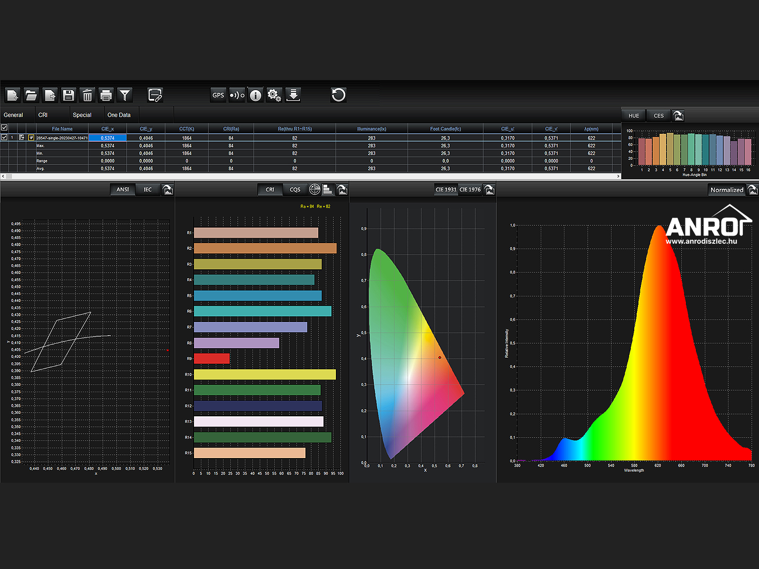Image resolution: width=759 pixels, height=569 pixels.
Task: Export the CIE diagram as image
Action: pos(490,190)
